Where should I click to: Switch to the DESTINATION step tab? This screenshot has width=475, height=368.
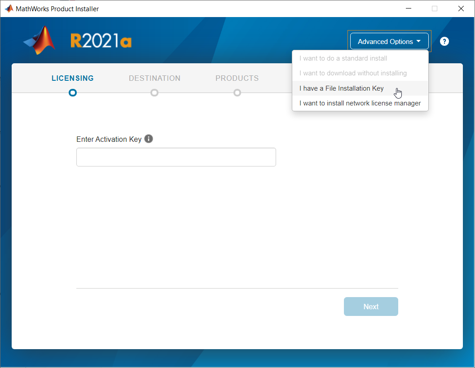click(x=154, y=78)
